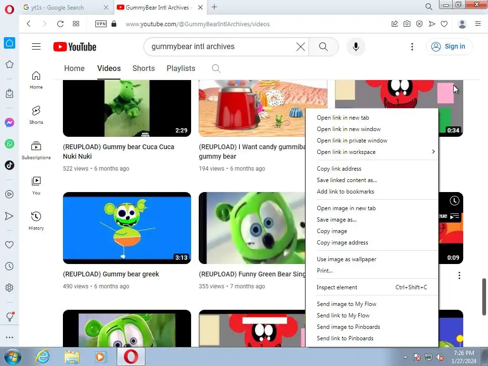The height and width of the screenshot is (366, 488).
Task: Click the page vertical scrollbar thumb
Action: (484, 296)
